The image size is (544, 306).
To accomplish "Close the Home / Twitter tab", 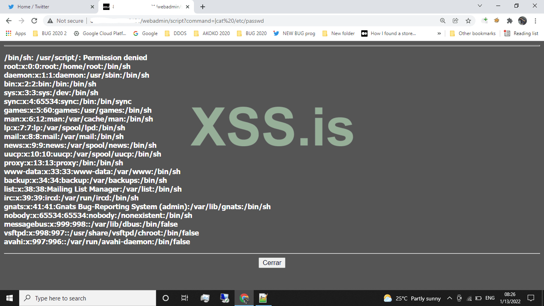I will [92, 7].
